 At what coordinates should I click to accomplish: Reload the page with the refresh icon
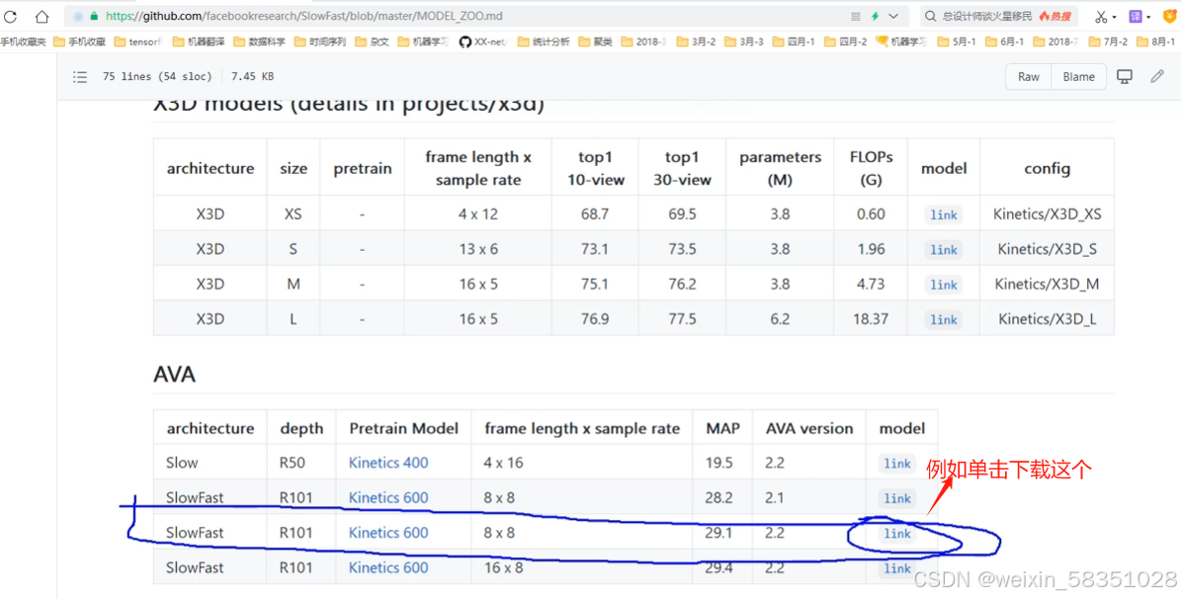11,16
